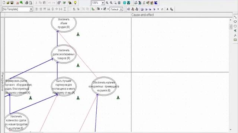Viewport: 238px width, 133px height.
Task: Click the Perspective row label
Action: tap(2, 82)
